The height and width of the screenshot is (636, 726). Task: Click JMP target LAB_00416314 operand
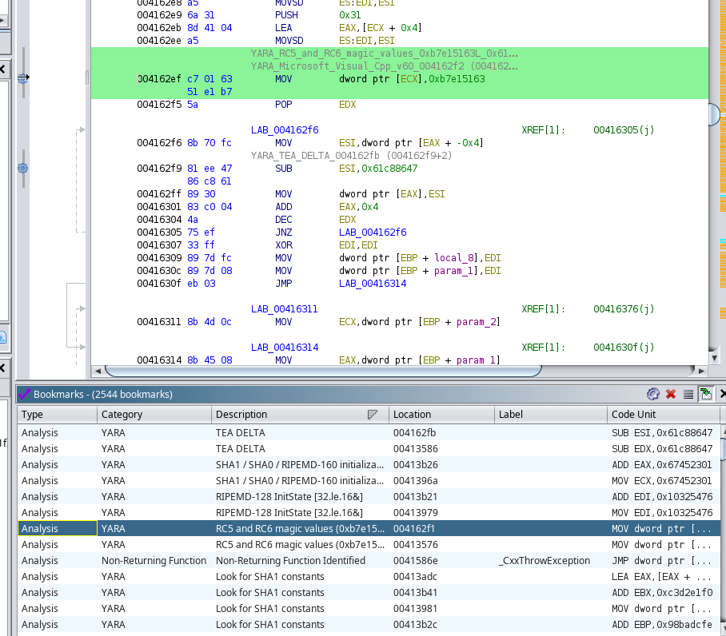coord(373,284)
